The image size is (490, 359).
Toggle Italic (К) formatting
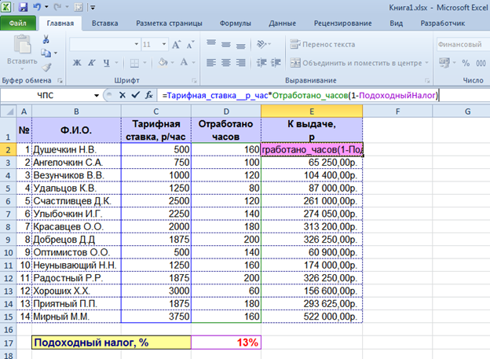pyautogui.click(x=93, y=64)
